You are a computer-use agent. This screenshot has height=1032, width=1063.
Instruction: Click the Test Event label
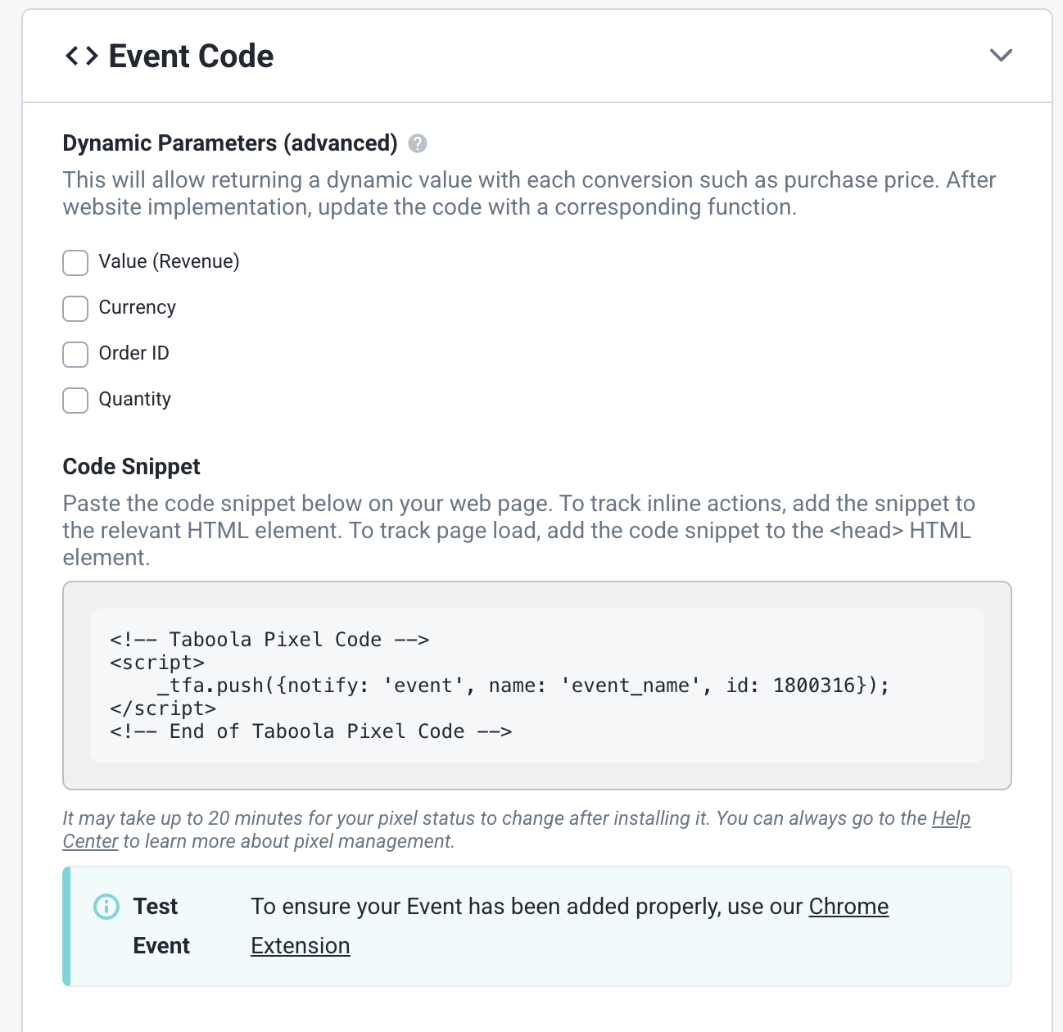tap(161, 926)
